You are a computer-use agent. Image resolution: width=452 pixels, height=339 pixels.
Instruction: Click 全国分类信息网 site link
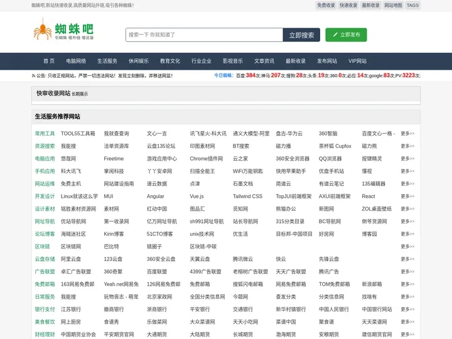[207, 296]
